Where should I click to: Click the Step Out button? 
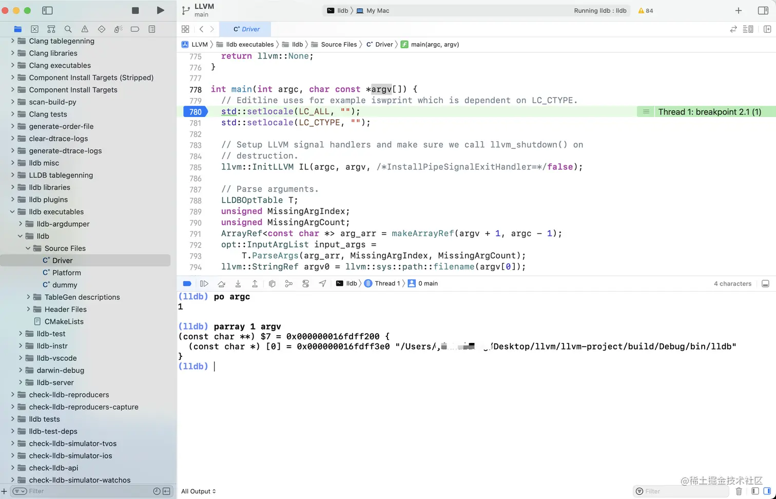(x=255, y=283)
